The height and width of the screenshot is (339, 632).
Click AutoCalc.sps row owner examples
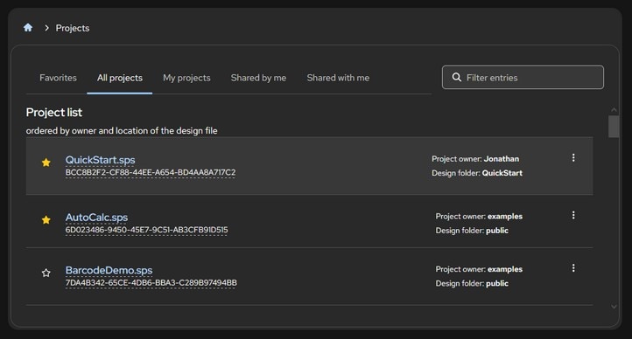point(504,217)
